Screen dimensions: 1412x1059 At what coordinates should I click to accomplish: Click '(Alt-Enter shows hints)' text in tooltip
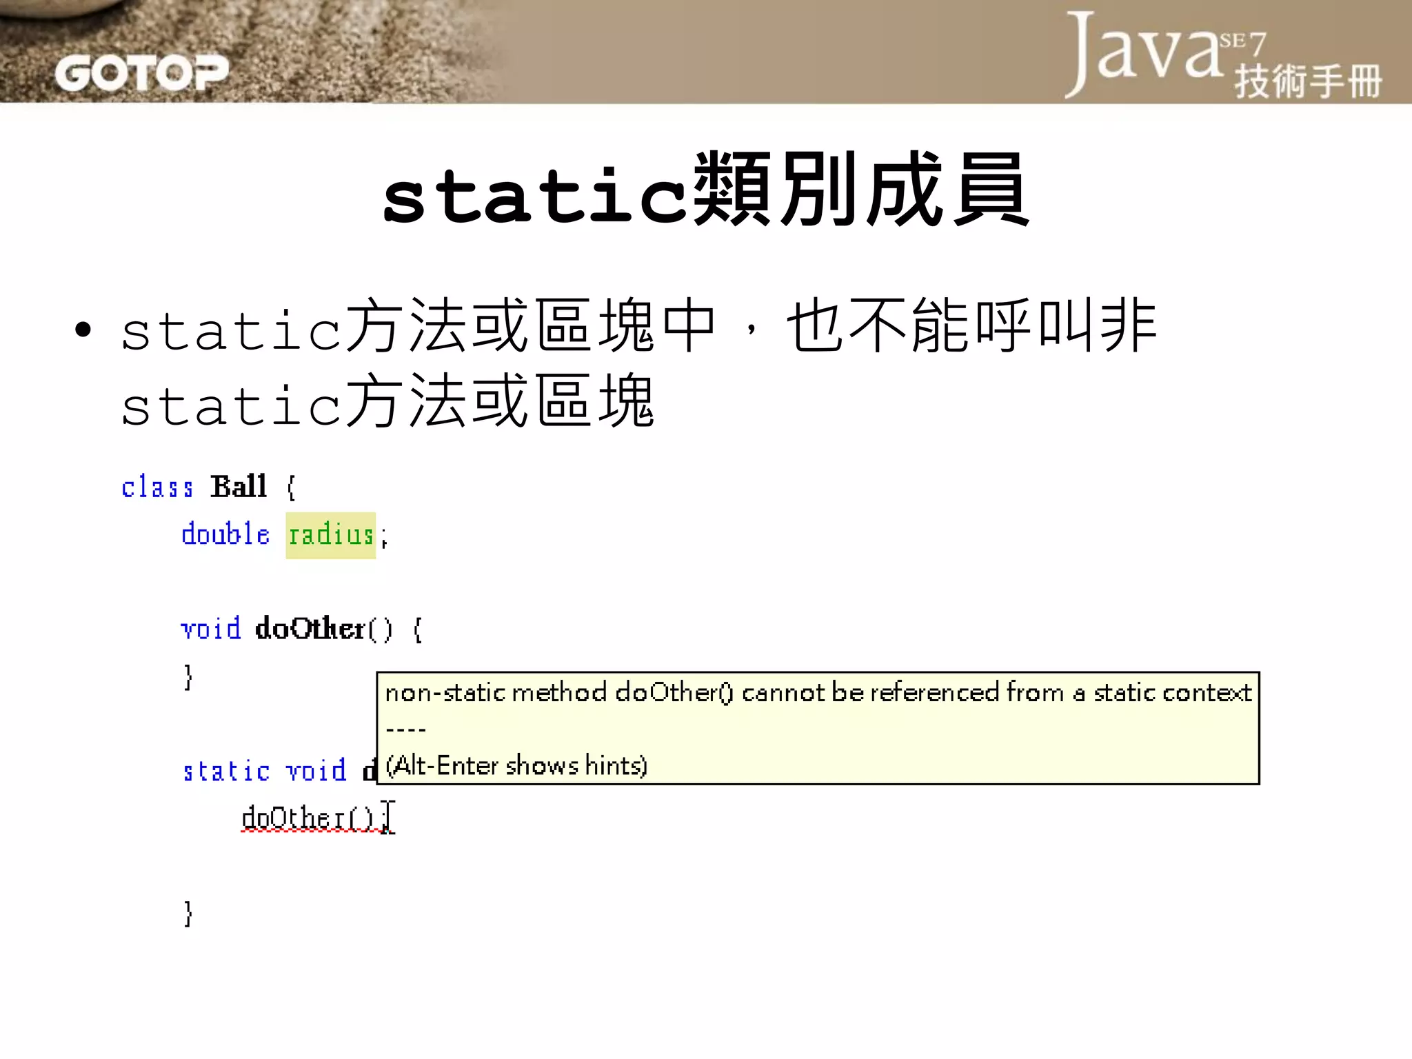pyautogui.click(x=516, y=766)
